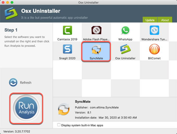Click the Run Analysis button

tap(26, 108)
